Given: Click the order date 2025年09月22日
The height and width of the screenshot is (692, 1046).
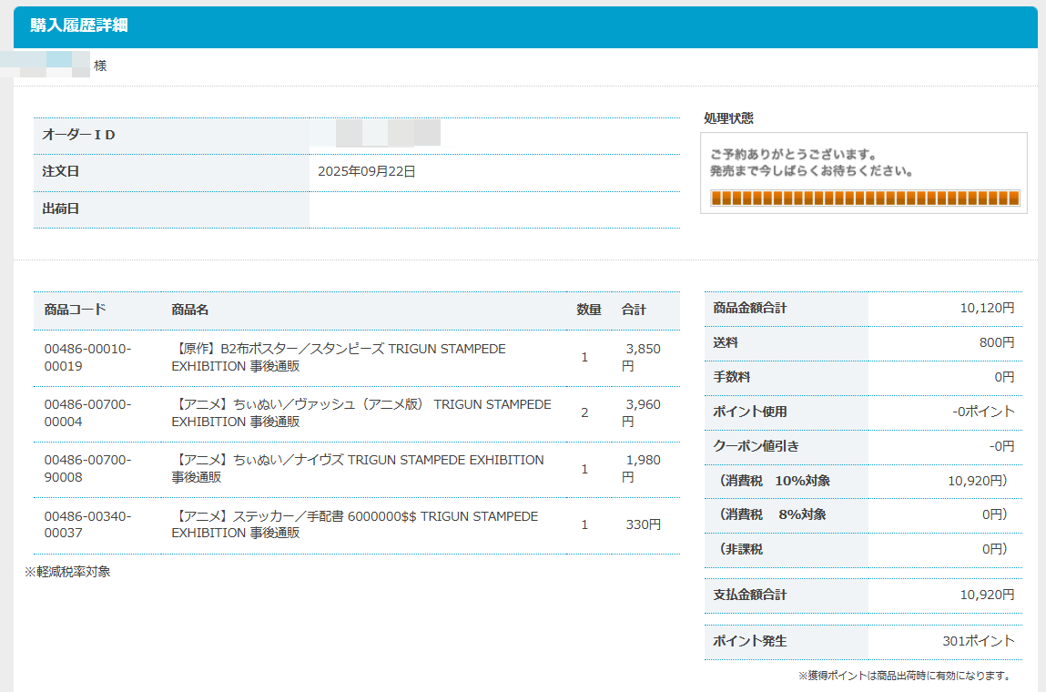Looking at the screenshot, I should coord(366,171).
